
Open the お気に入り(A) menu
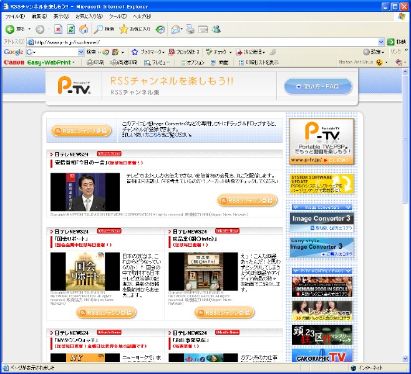click(90, 16)
